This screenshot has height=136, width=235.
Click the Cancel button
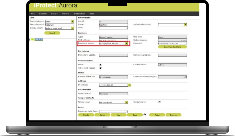coord(102,115)
